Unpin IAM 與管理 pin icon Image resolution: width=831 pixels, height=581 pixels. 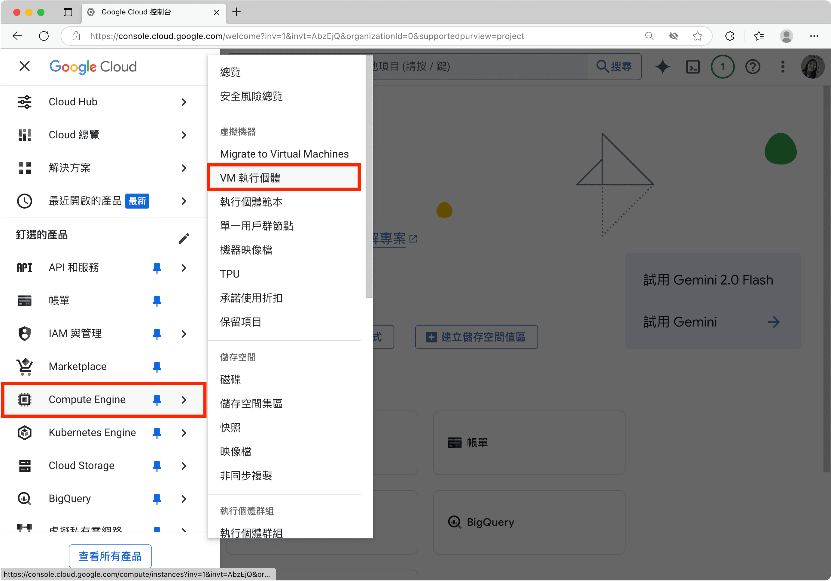157,334
